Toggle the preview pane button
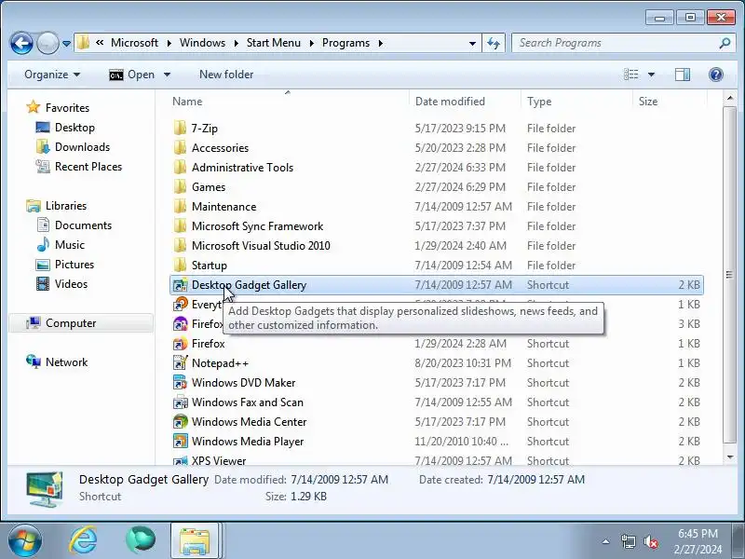 tap(683, 75)
